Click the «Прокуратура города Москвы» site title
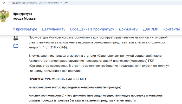The image size is (182, 104). coord(24,16)
